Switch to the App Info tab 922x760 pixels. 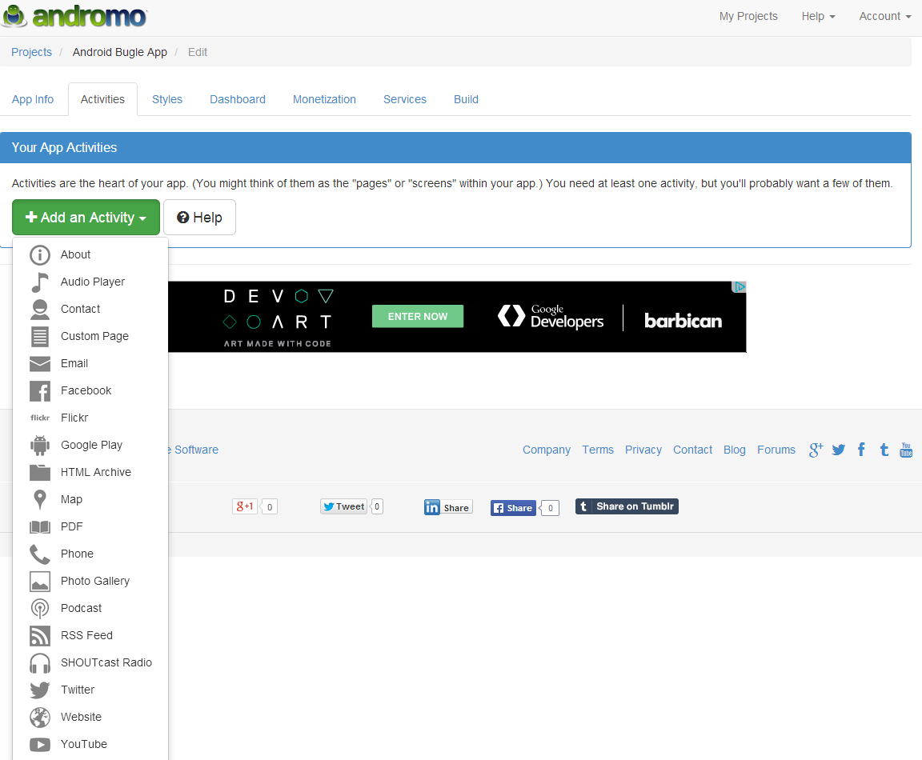pyautogui.click(x=33, y=99)
